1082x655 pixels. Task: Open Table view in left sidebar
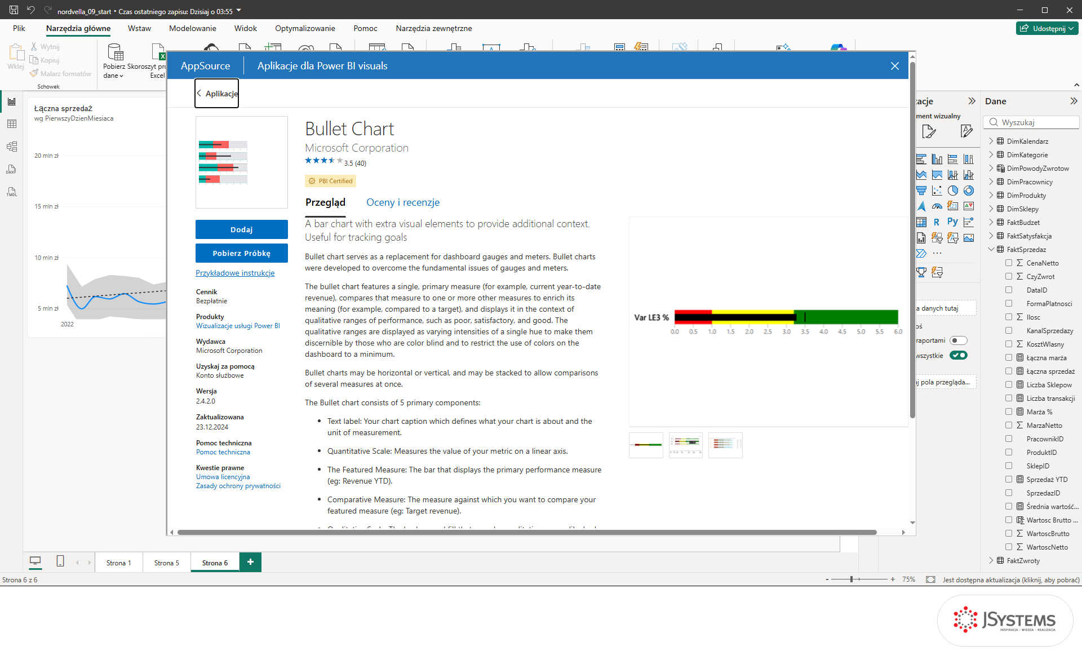click(12, 124)
